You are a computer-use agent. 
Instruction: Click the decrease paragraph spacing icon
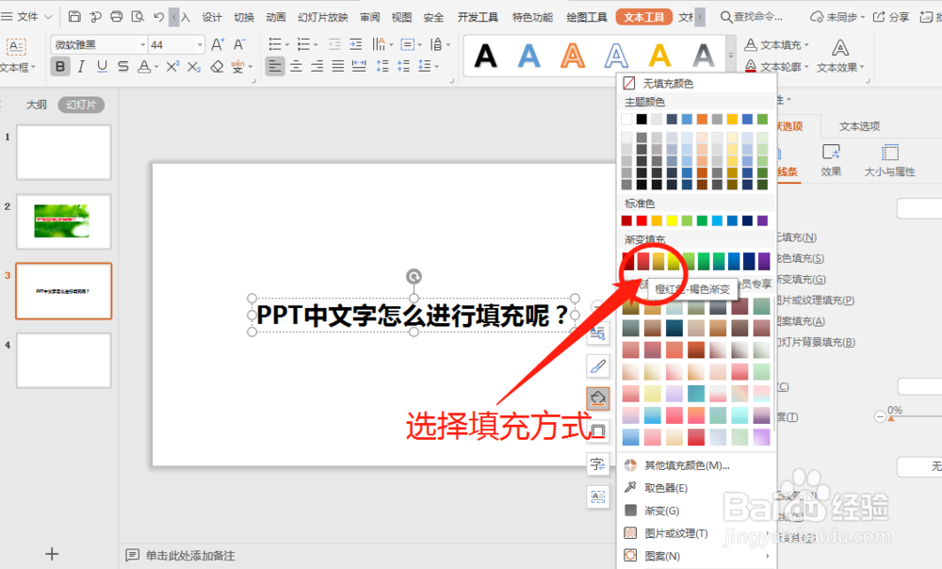click(x=403, y=66)
